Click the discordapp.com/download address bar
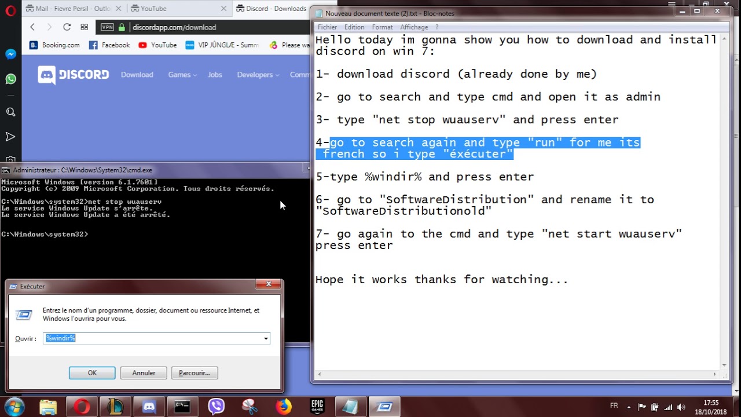This screenshot has width=741, height=417. coord(174,27)
